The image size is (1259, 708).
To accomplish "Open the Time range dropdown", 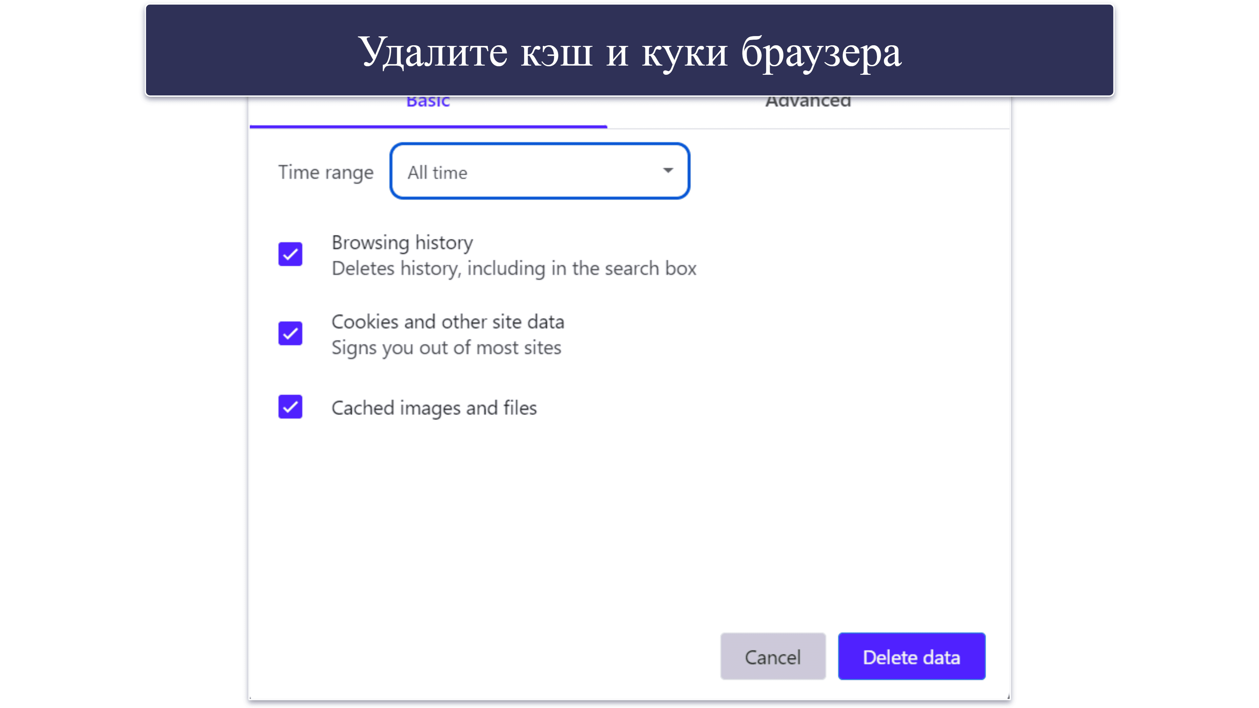I will pyautogui.click(x=539, y=171).
